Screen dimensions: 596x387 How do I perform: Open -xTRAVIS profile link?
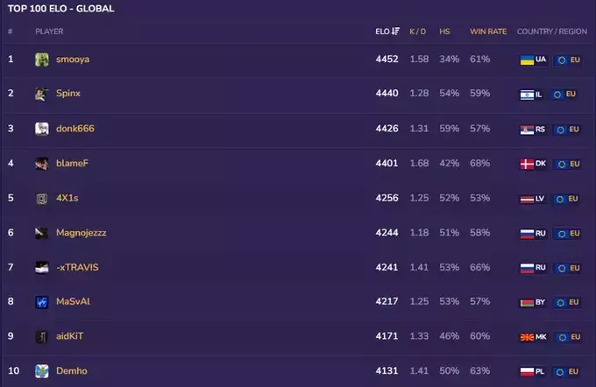point(77,267)
